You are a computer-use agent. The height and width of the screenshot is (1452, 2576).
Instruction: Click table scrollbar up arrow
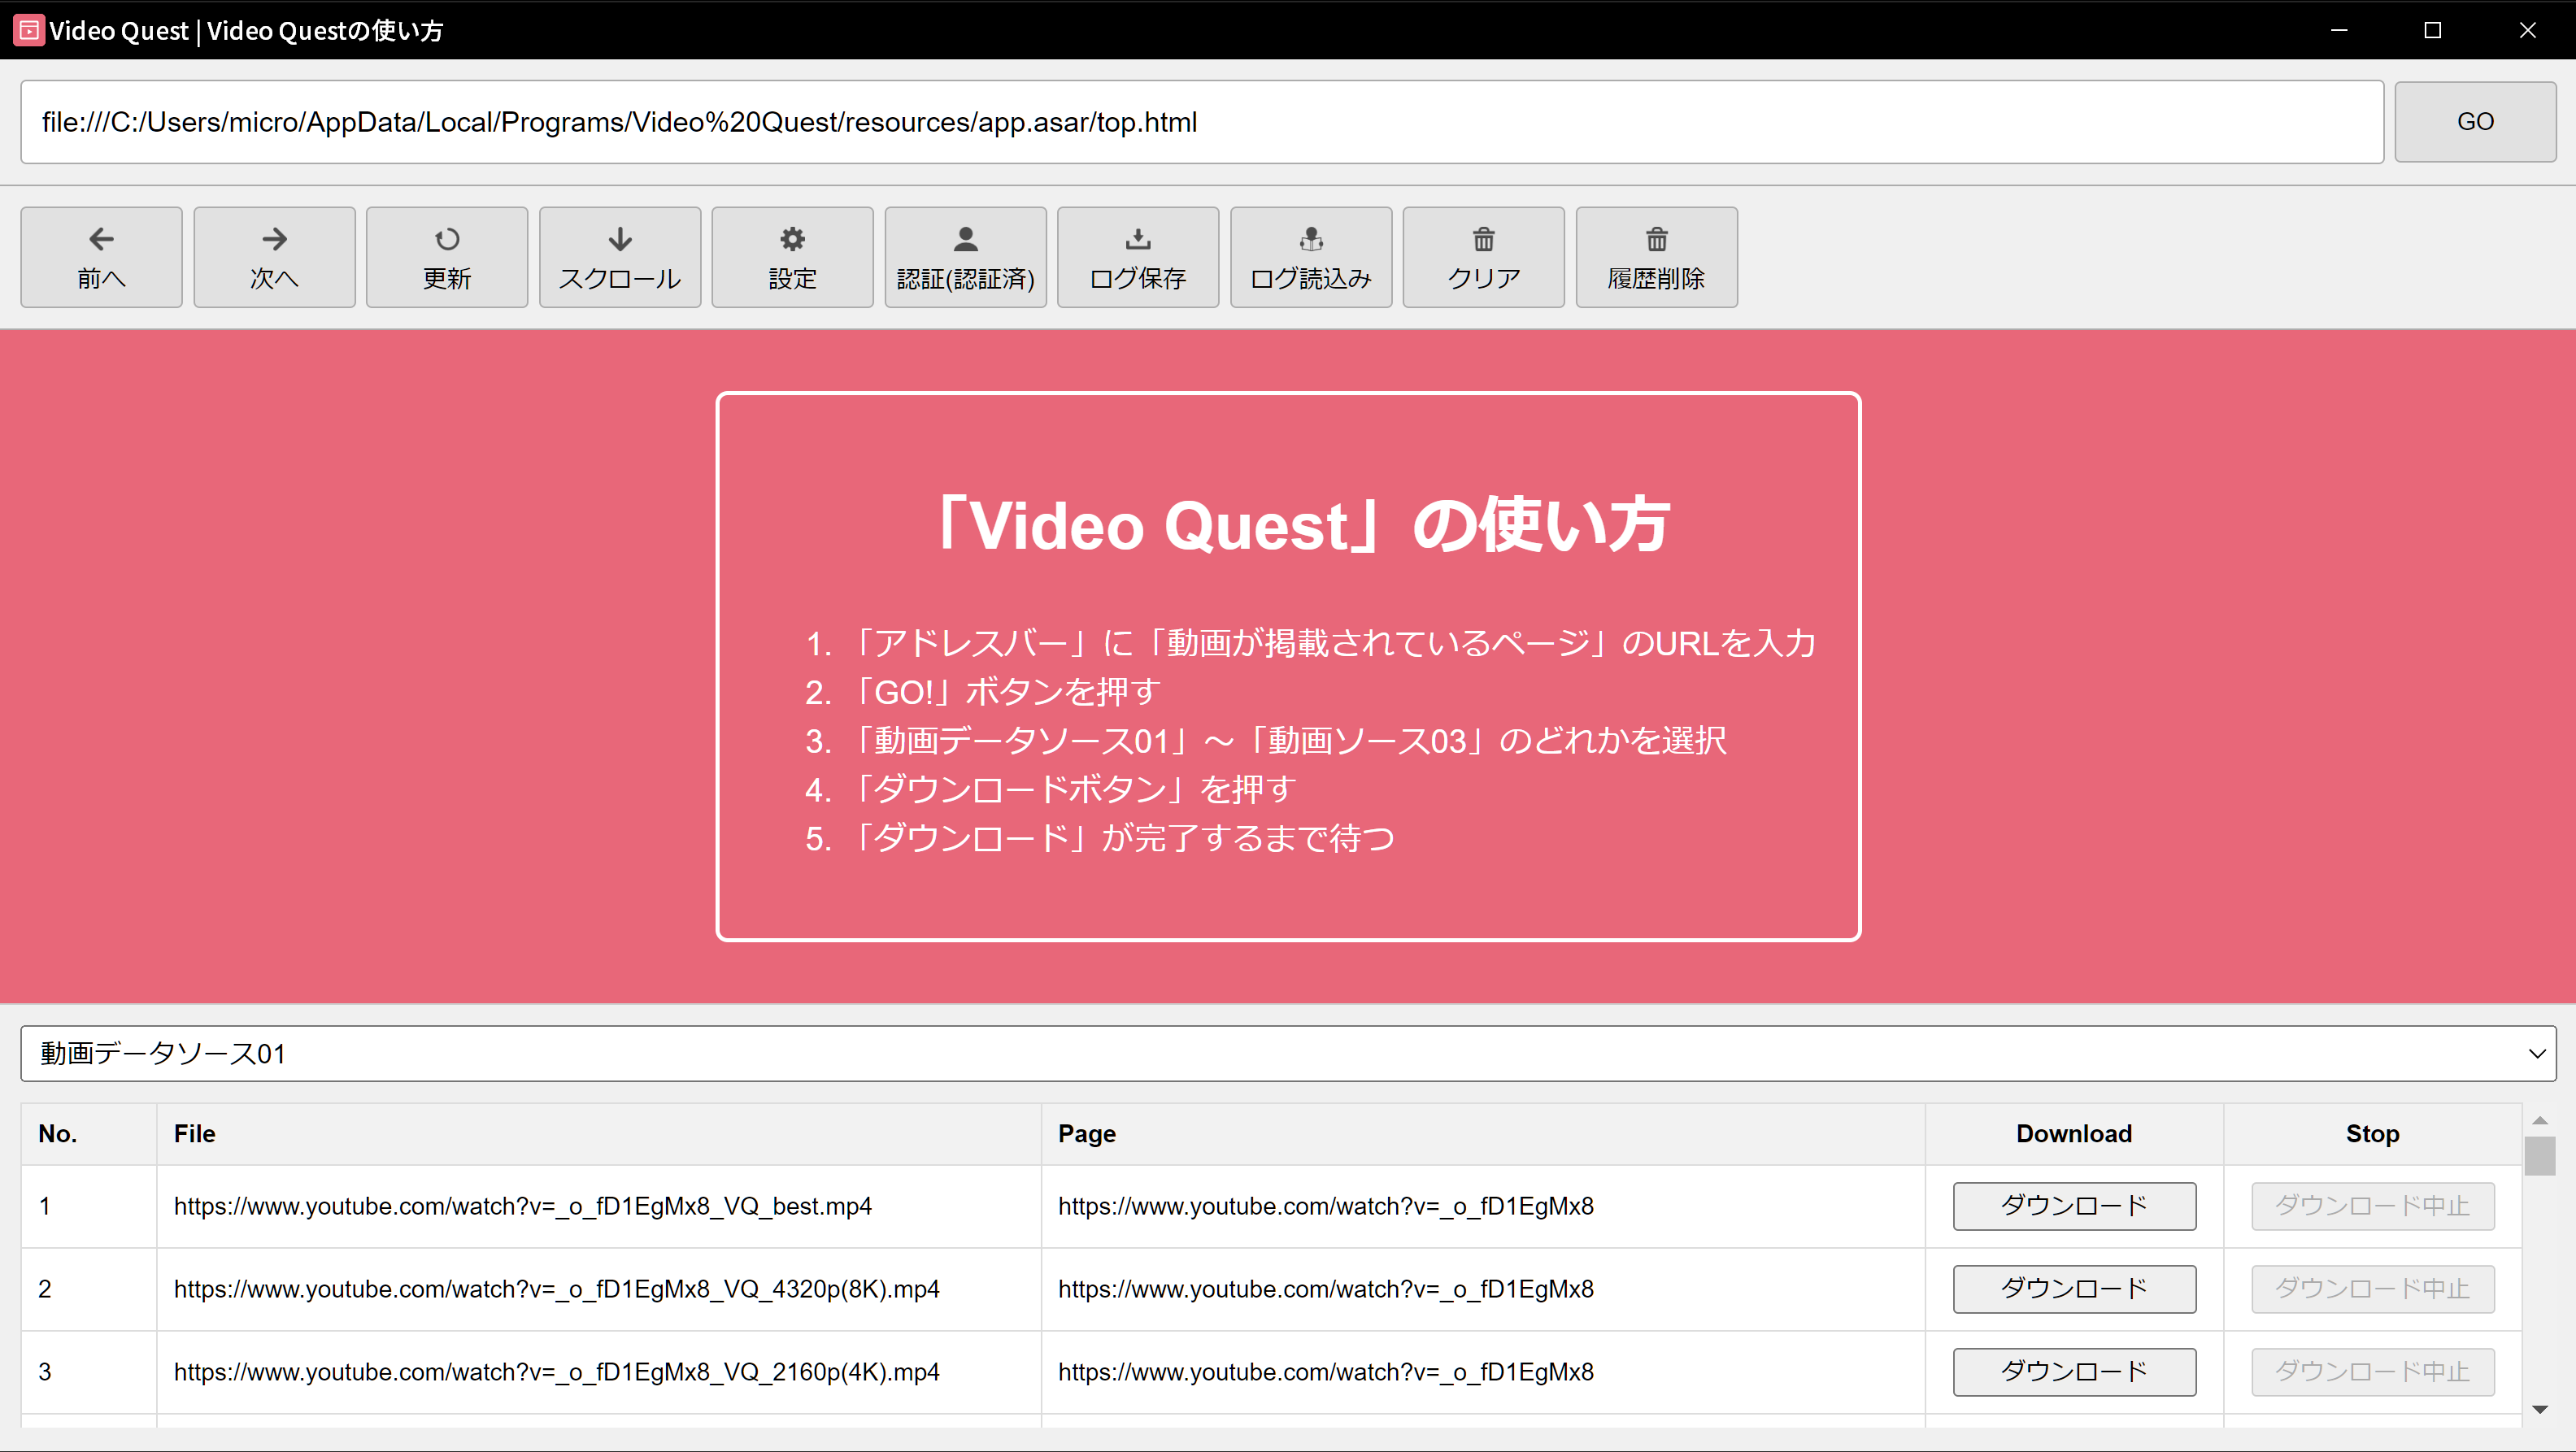[2540, 1120]
